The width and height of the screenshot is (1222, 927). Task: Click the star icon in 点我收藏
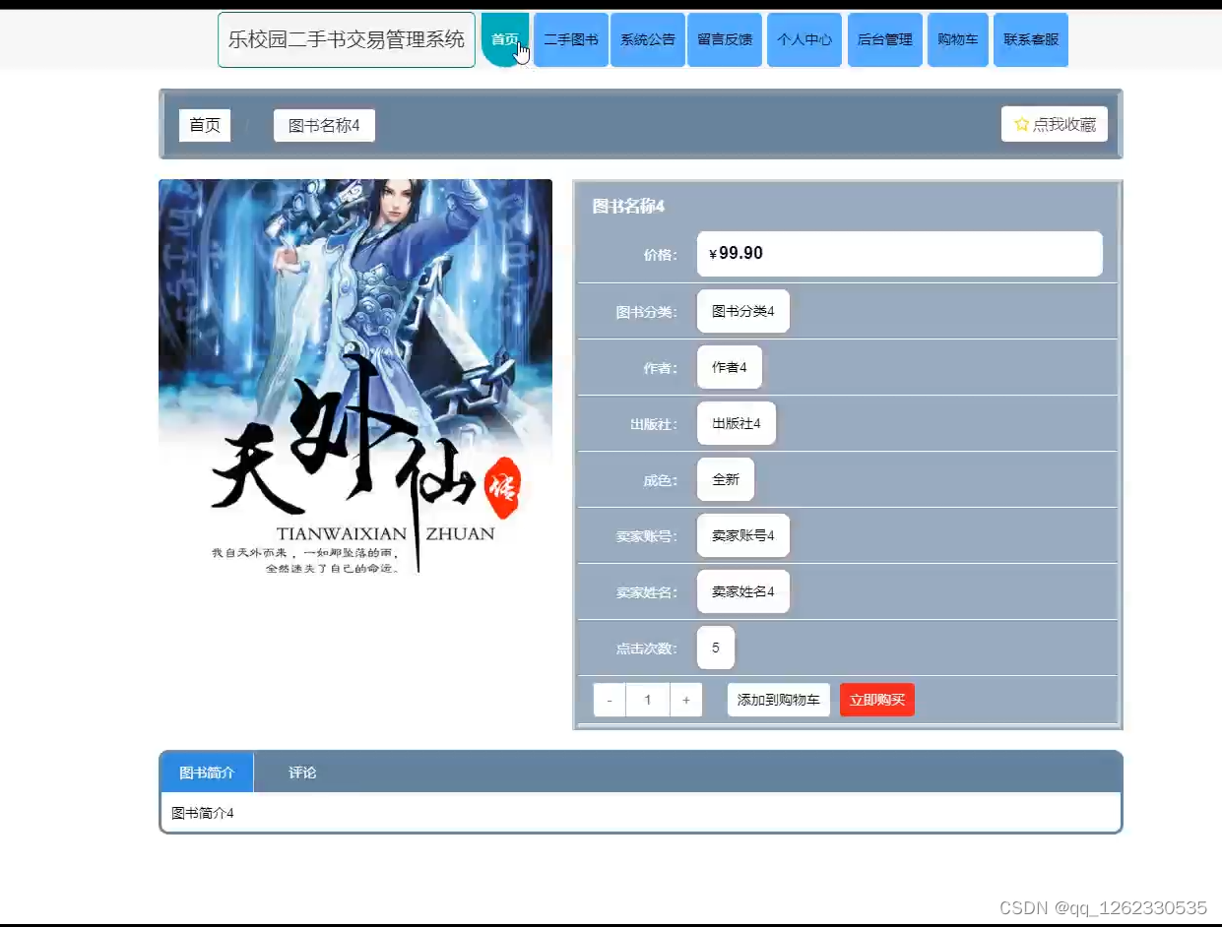pyautogui.click(x=1021, y=124)
